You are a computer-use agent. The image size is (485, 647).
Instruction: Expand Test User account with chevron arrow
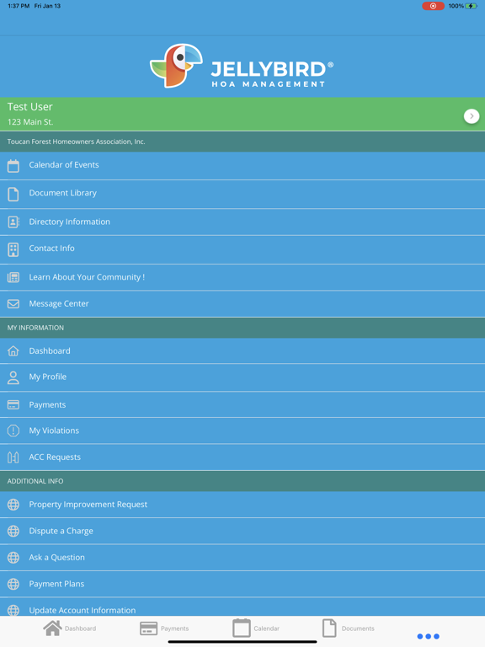pos(472,116)
